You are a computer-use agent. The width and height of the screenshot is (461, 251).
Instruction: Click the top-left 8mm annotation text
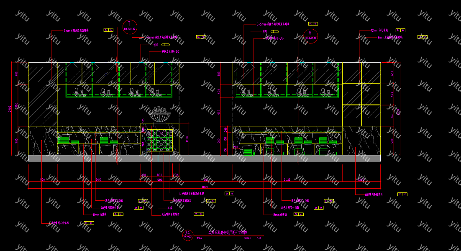coord(76,31)
